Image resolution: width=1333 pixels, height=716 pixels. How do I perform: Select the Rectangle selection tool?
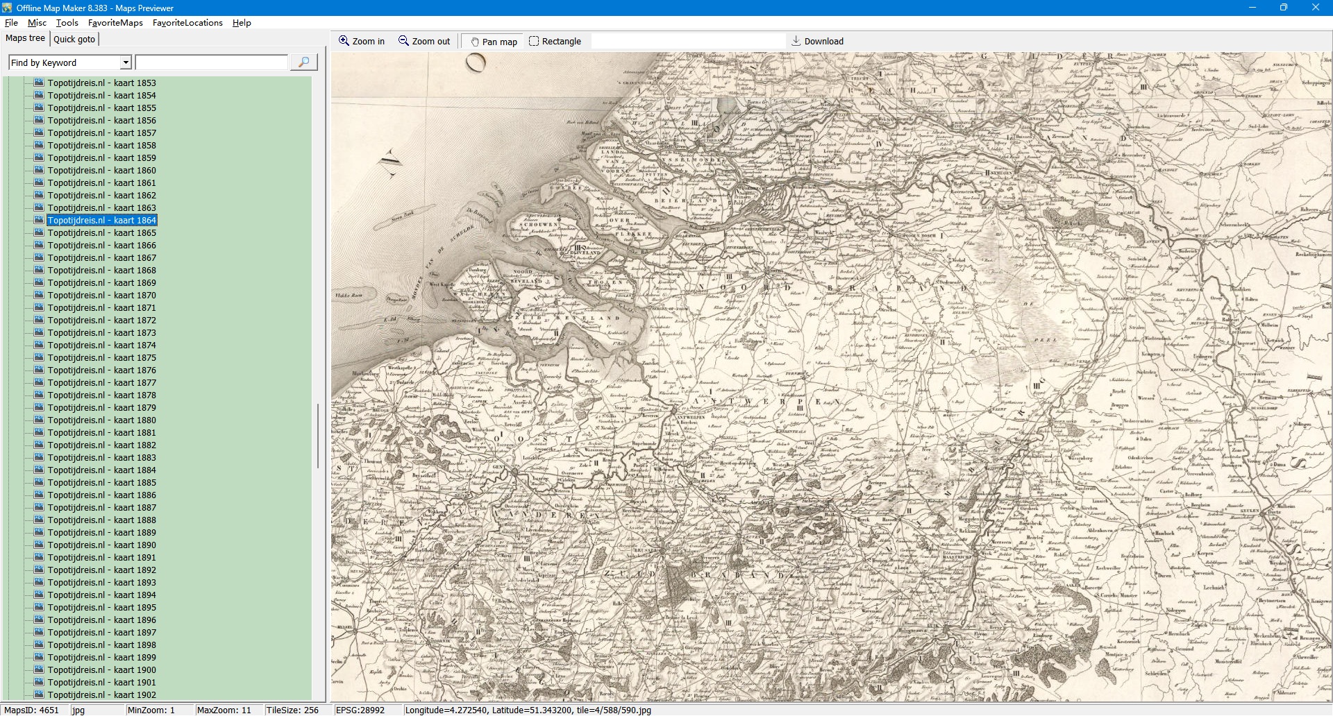pos(534,41)
